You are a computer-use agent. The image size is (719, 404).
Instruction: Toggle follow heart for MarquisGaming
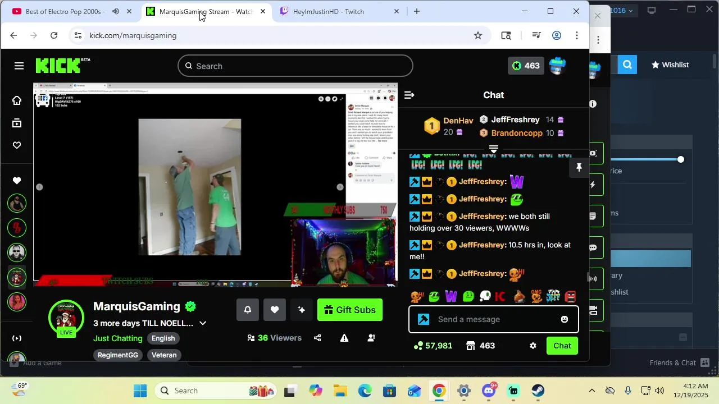click(x=275, y=310)
